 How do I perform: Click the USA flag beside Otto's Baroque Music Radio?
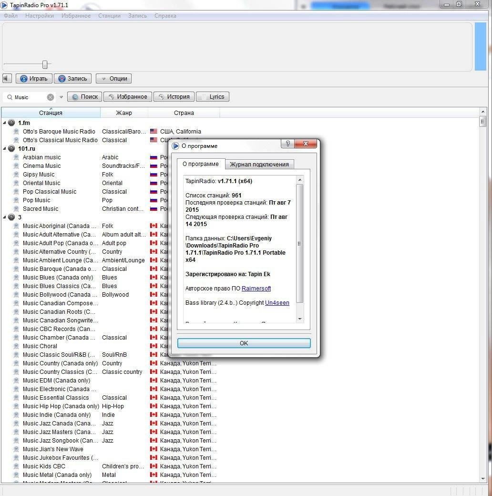click(x=154, y=131)
